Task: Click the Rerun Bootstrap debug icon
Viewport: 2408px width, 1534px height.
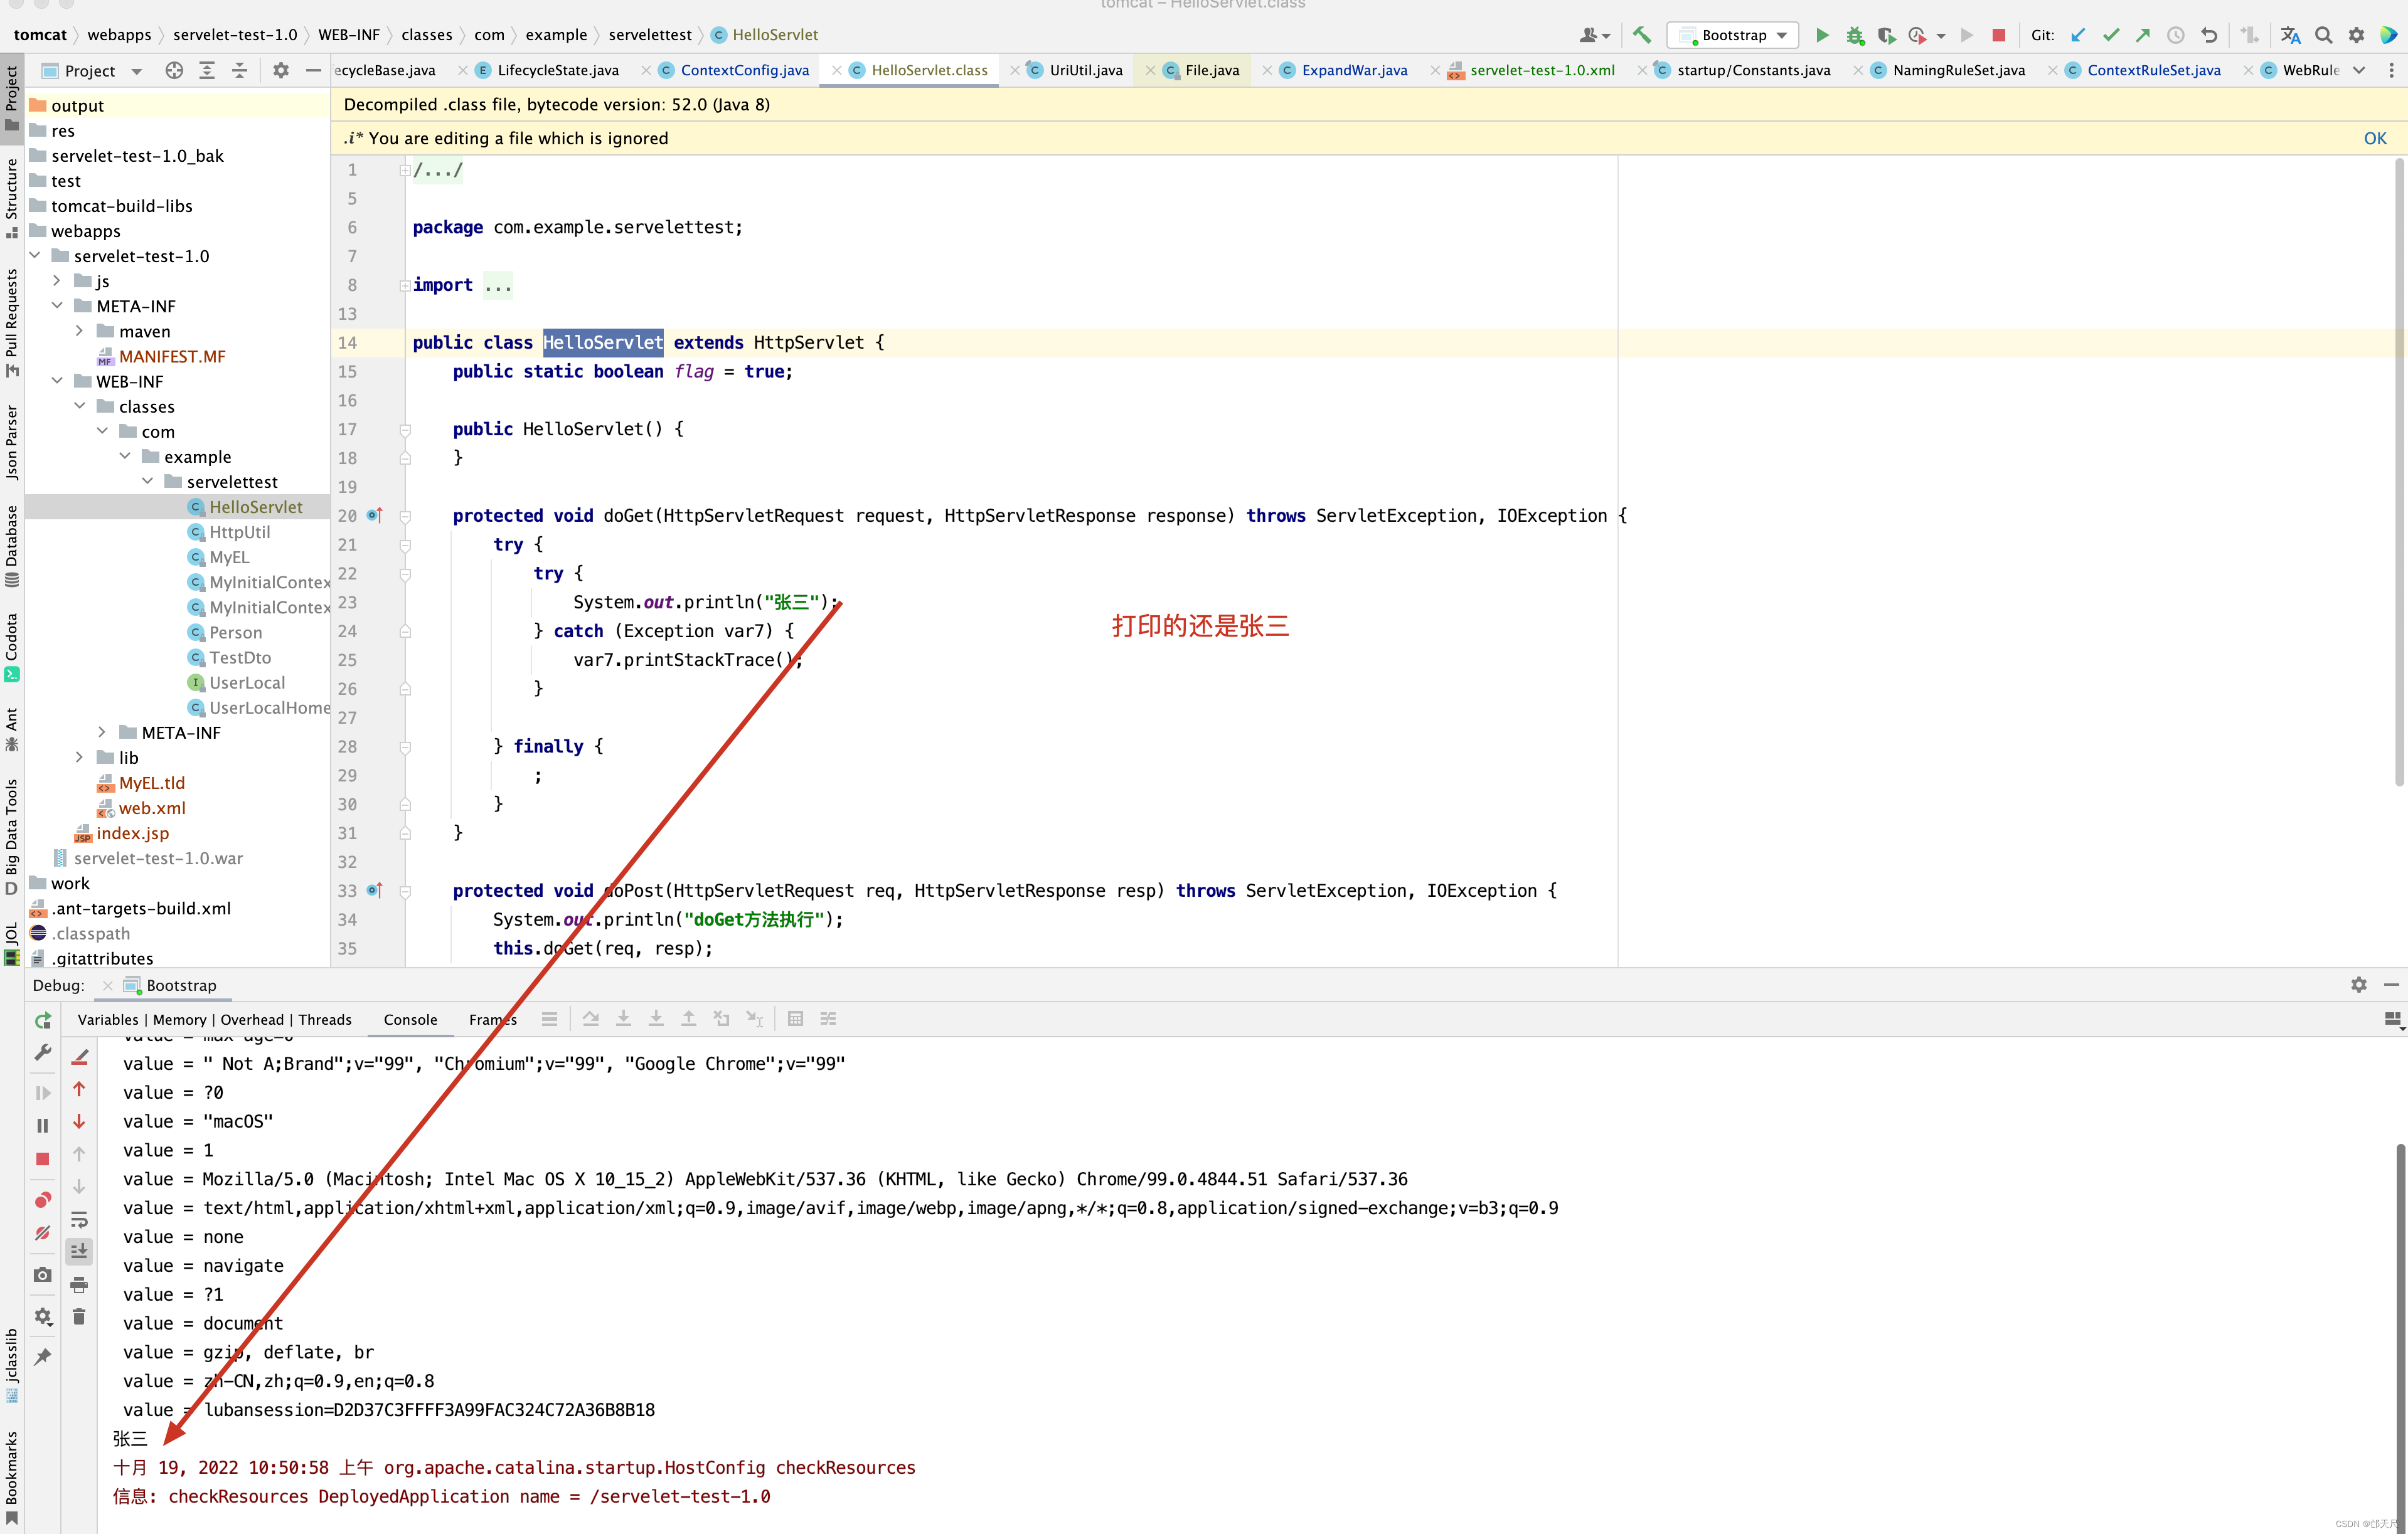Action: tap(42, 1020)
